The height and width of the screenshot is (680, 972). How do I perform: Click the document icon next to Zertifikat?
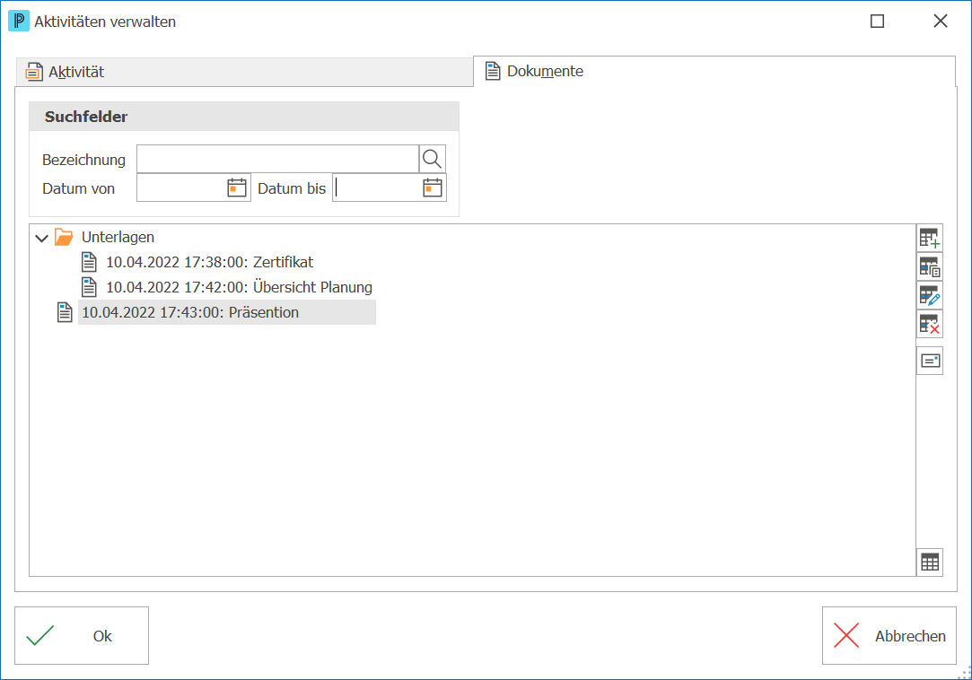pos(89,262)
